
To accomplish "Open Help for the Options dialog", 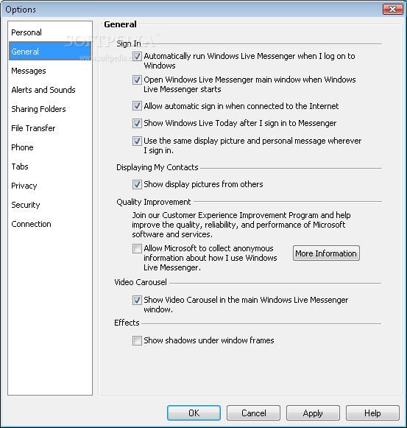I will [x=372, y=413].
